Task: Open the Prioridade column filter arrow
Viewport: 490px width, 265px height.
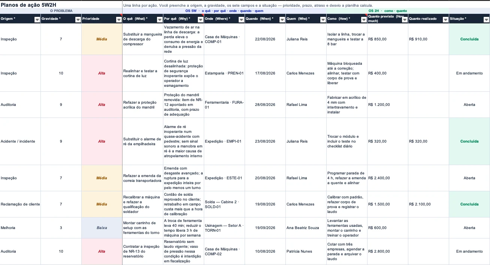Action: click(119, 20)
